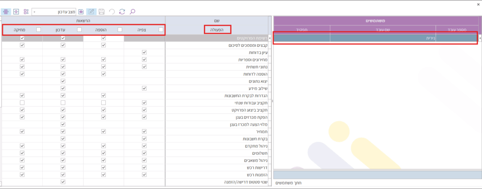Click the fit-width icon in the toolbar
This screenshot has width=482, height=189.
click(x=16, y=11)
